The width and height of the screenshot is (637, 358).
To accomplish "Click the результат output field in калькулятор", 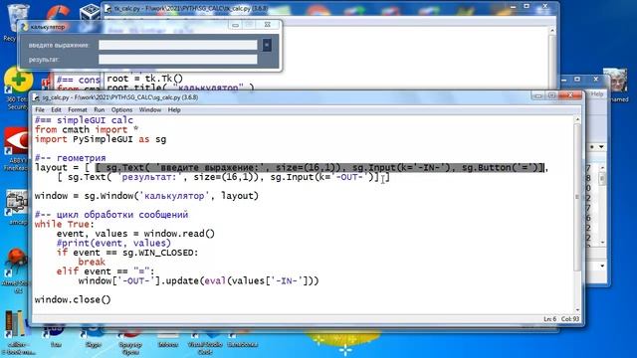I will pos(178,60).
